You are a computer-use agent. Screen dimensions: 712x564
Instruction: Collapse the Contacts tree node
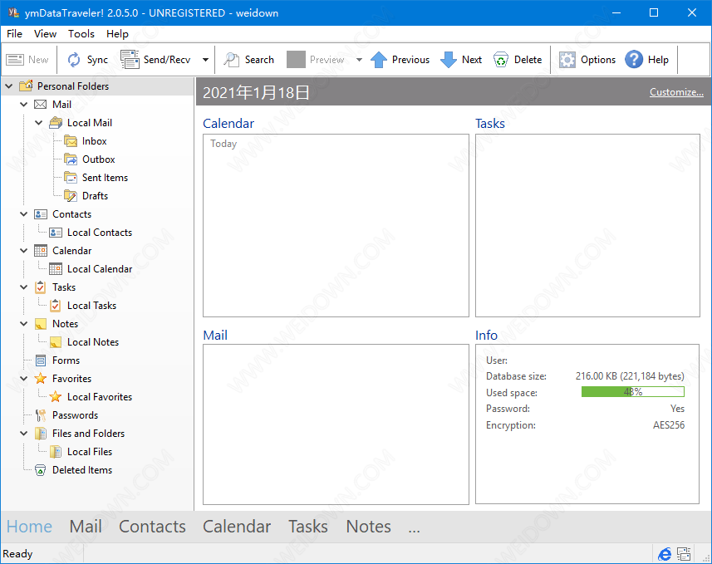tap(24, 213)
